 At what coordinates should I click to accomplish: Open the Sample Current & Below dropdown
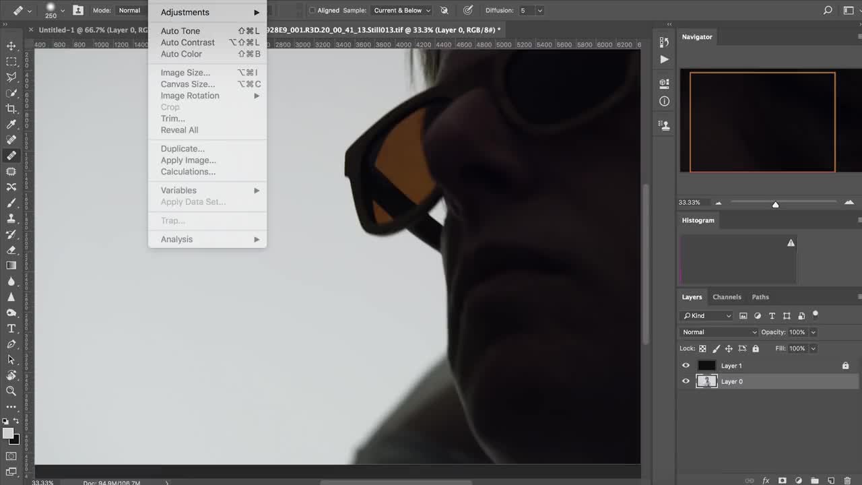point(402,10)
